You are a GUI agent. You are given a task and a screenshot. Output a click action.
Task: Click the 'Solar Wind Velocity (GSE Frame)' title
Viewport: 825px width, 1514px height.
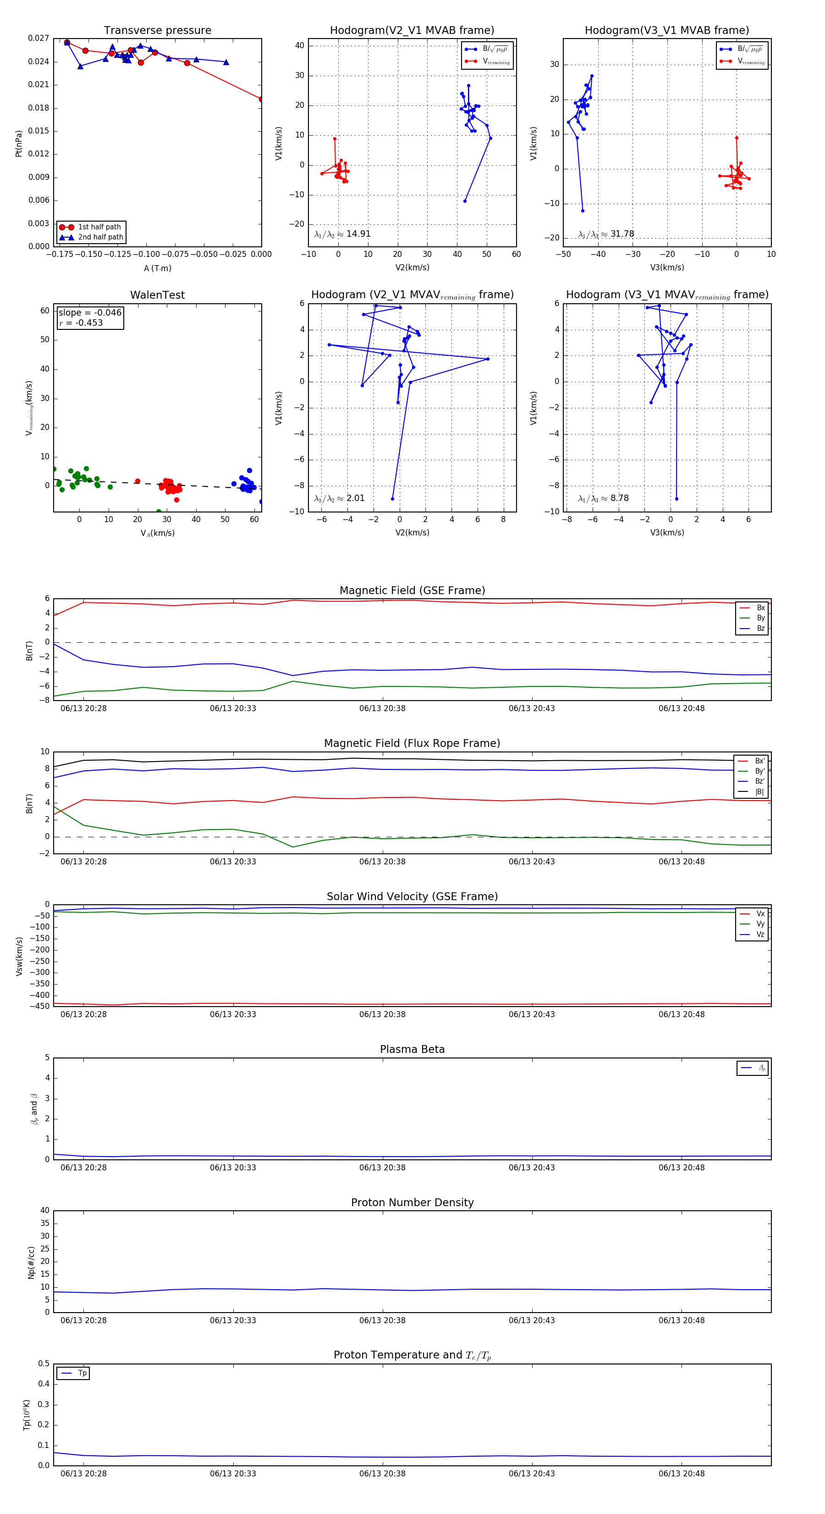[412, 896]
